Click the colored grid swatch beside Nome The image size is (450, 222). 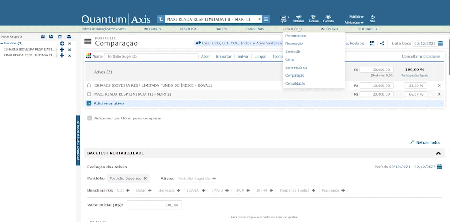click(89, 56)
